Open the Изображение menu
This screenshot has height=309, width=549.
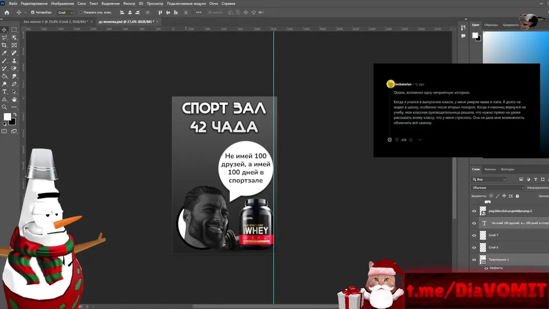coord(63,3)
